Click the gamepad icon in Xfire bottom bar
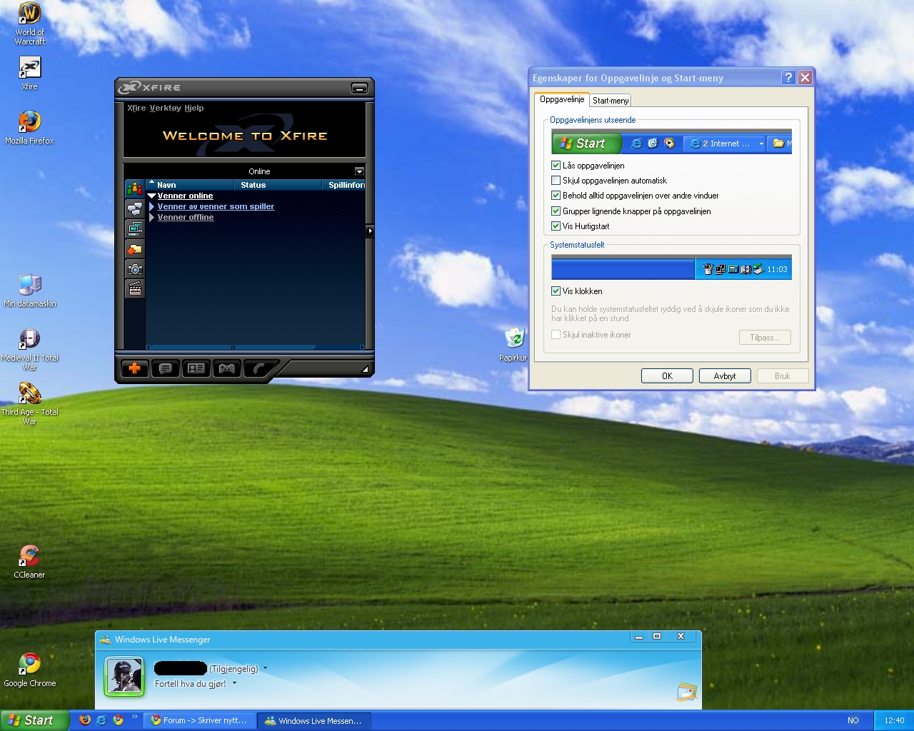The image size is (914, 731). tap(226, 368)
